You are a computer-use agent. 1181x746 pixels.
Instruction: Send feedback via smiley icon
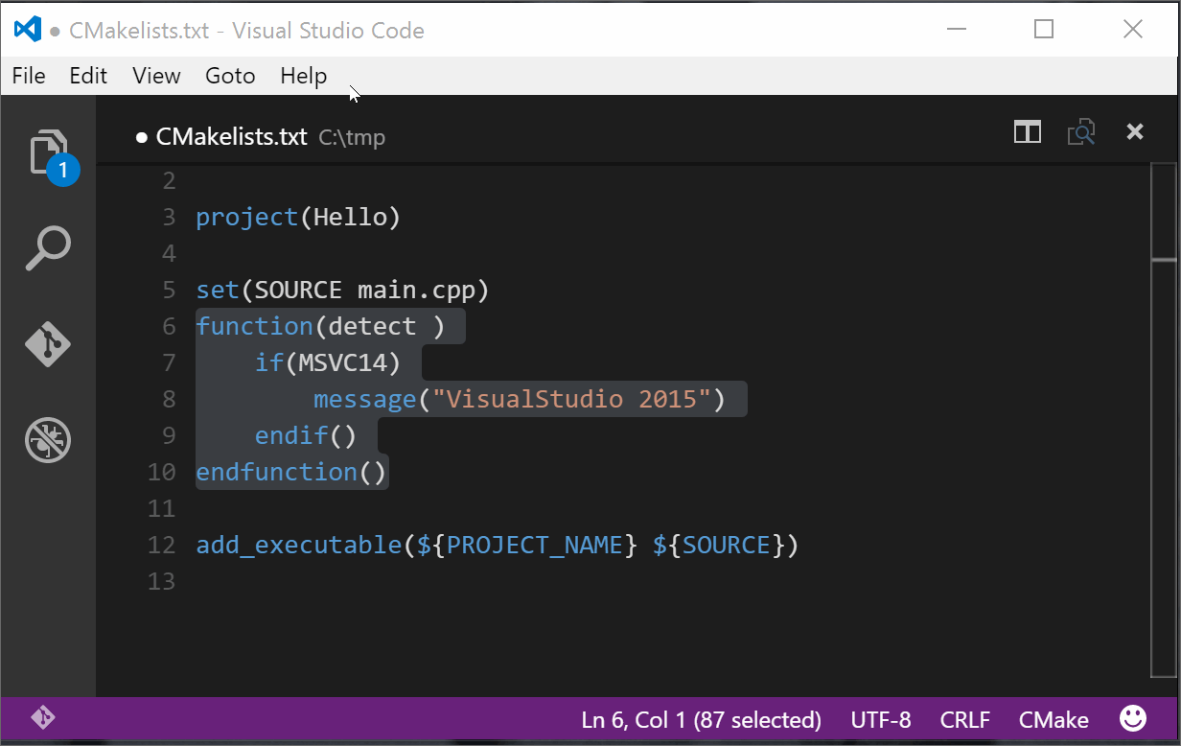1133,718
